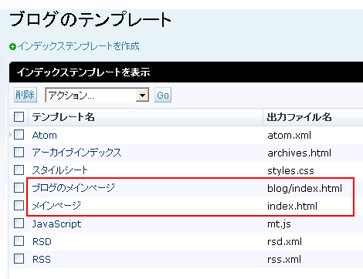Check the ブログのメインページ checkbox
Viewport: 363px width, 279px height.
pos(19,188)
